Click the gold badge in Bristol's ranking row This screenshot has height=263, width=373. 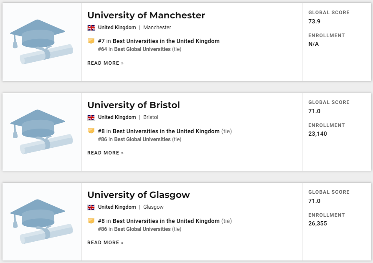tap(91, 131)
